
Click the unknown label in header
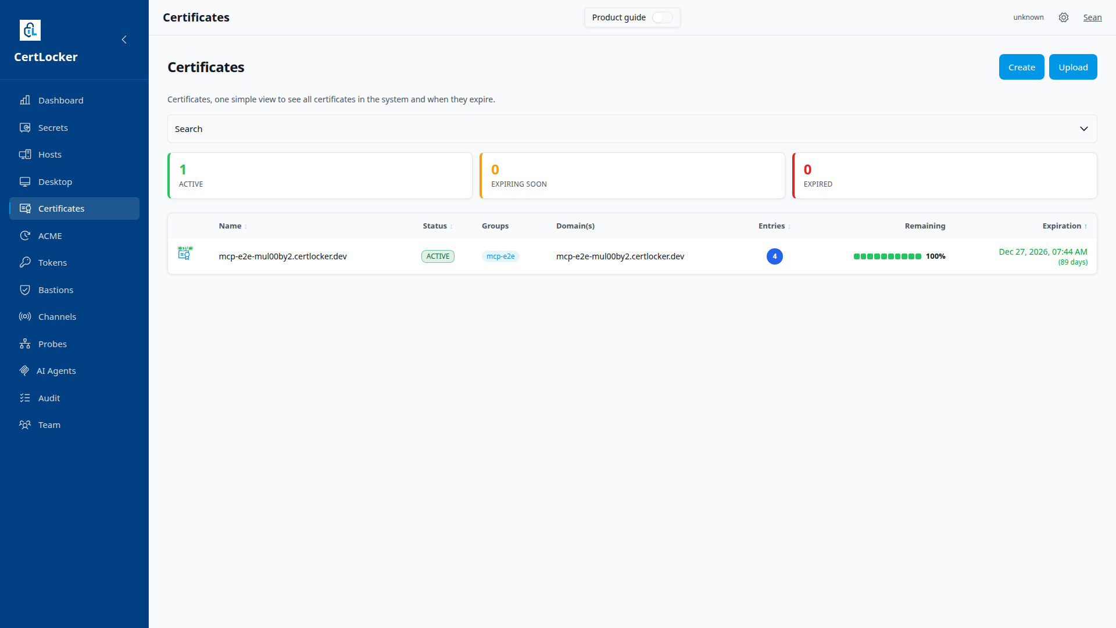click(1028, 17)
